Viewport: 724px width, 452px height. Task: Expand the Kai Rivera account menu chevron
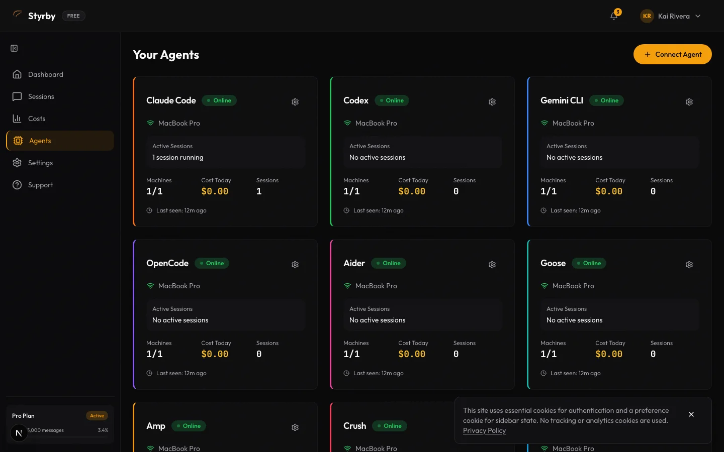698,16
